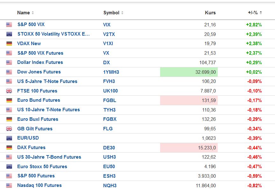The height and width of the screenshot is (192, 275).
Task: Click the US flag beside US 5-Jahre T-Note Futures
Action: coord(9,81)
